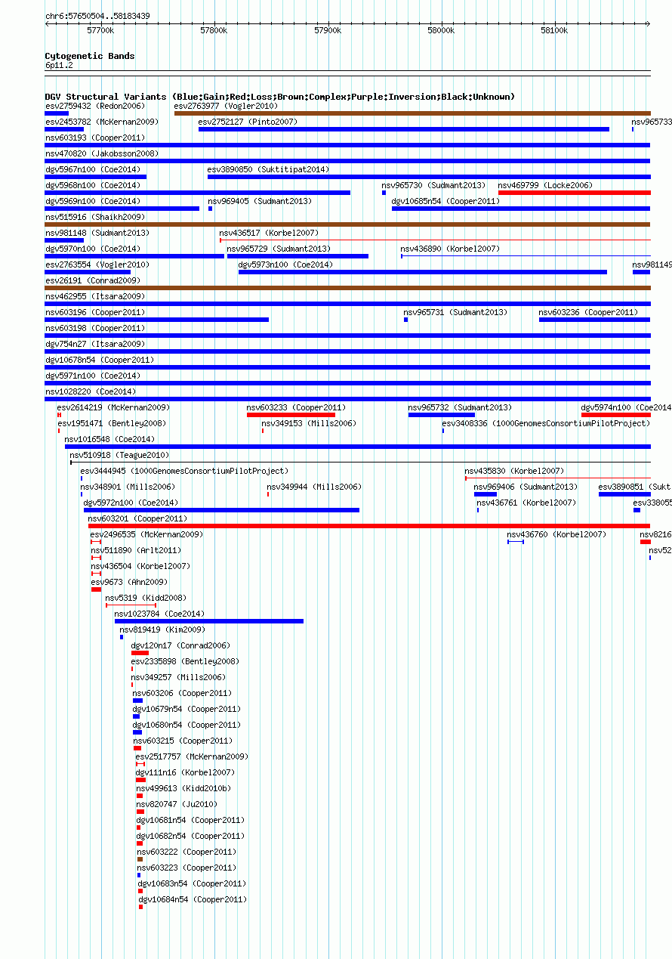
Task: Open the nsv349944 (Mills2006) label
Action: click(x=314, y=487)
